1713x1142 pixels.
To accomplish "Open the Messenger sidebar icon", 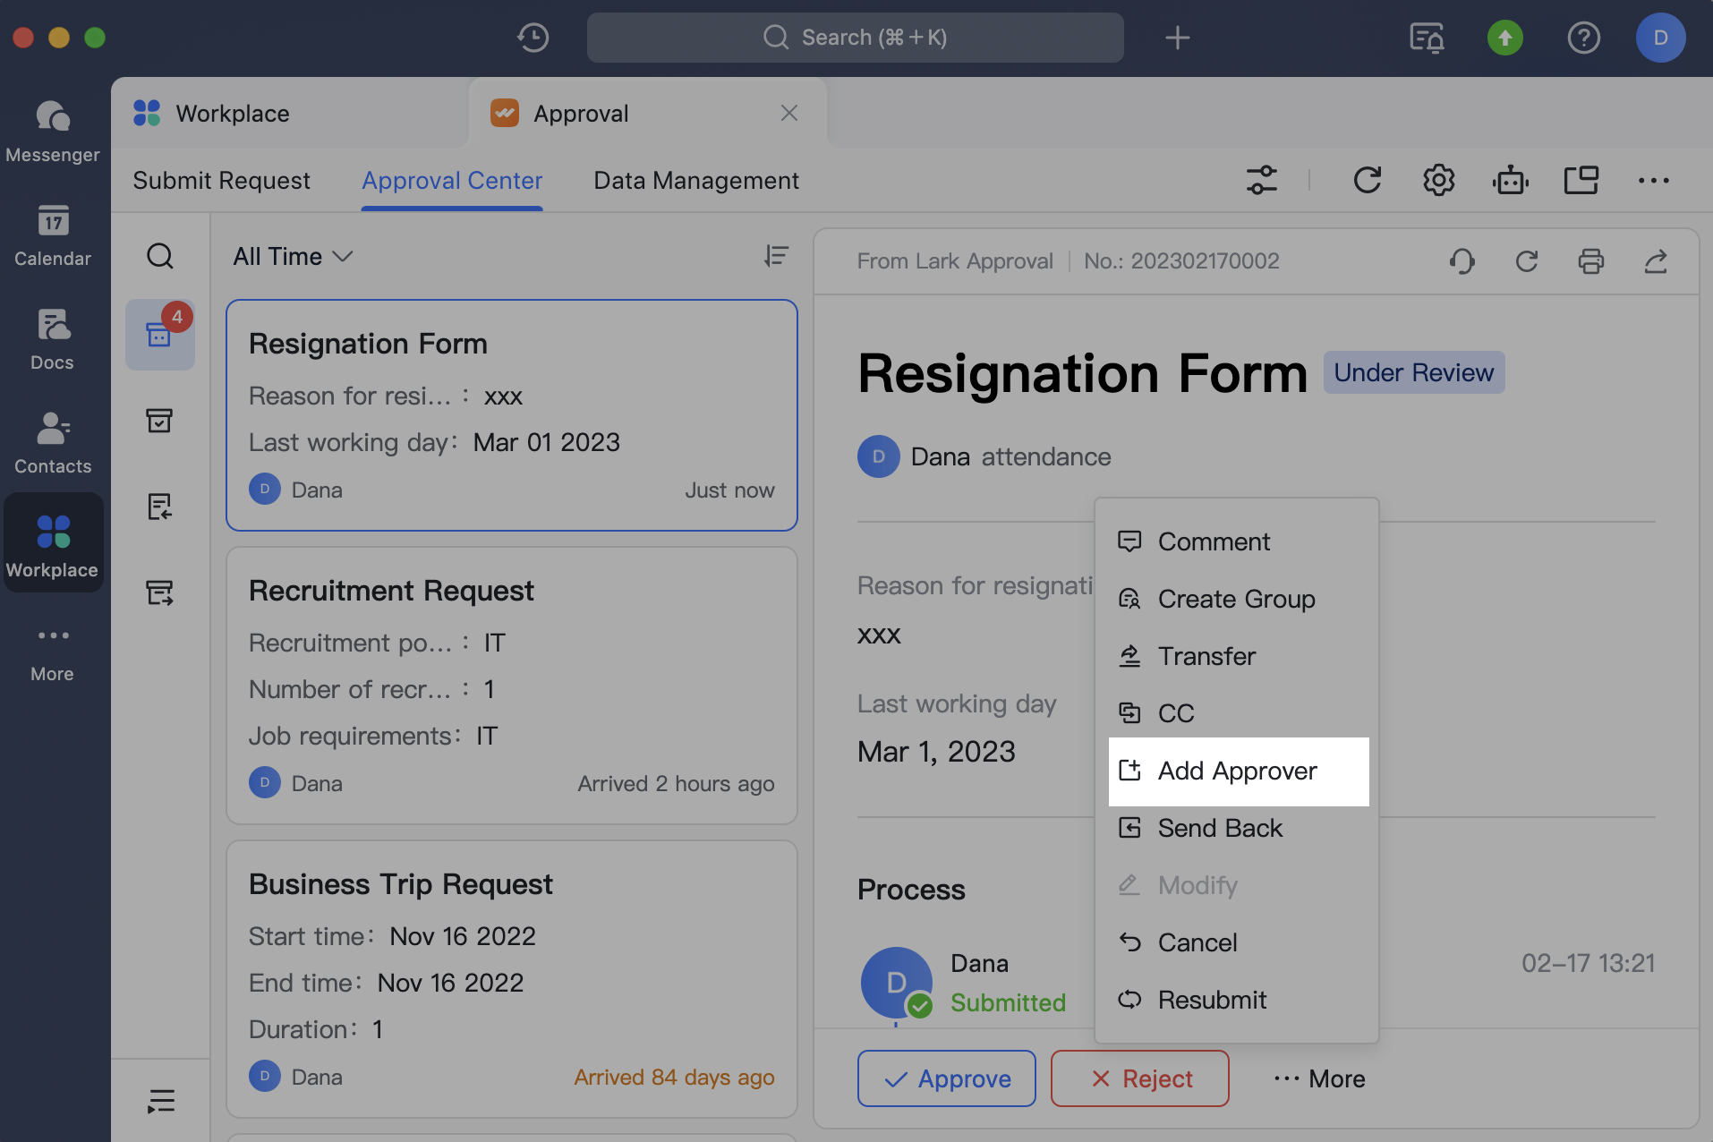I will click(x=52, y=130).
